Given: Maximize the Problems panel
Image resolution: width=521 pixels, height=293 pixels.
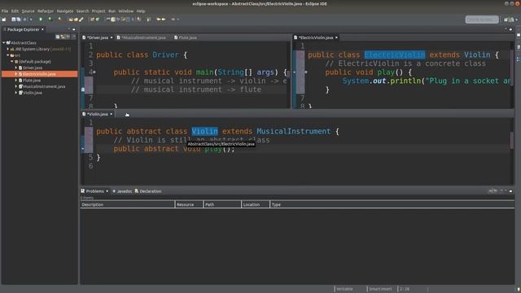Looking at the screenshot, I should click(x=510, y=191).
